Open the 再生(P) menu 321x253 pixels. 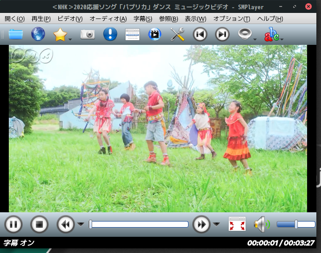[41, 19]
